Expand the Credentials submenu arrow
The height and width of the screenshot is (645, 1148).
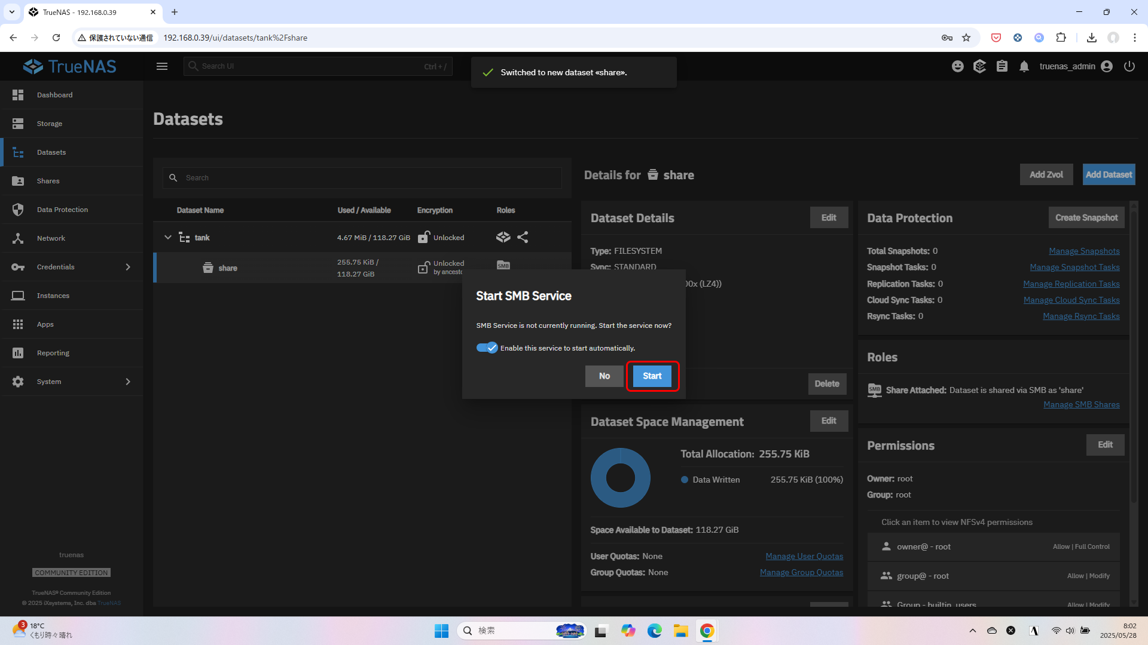[x=127, y=267]
